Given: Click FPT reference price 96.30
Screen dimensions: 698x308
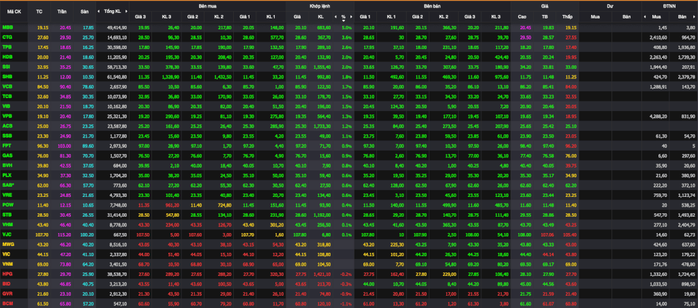Looking at the screenshot, I should pos(42,145).
